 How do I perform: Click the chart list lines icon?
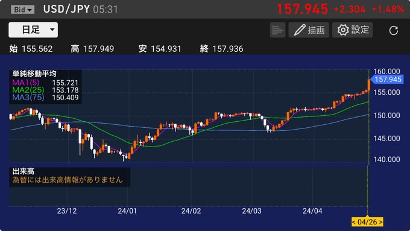(x=277, y=30)
